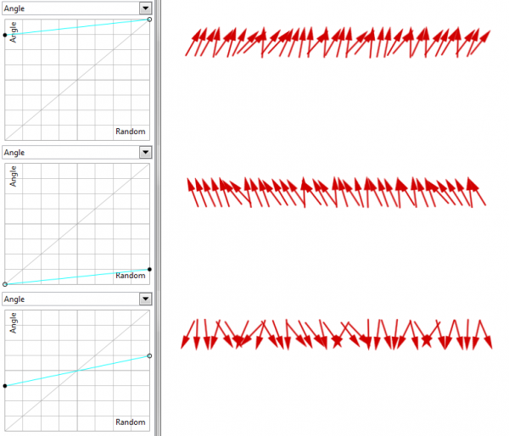The width and height of the screenshot is (509, 436).
Task: Select hollow end point on bottom curve
Action: tap(149, 355)
